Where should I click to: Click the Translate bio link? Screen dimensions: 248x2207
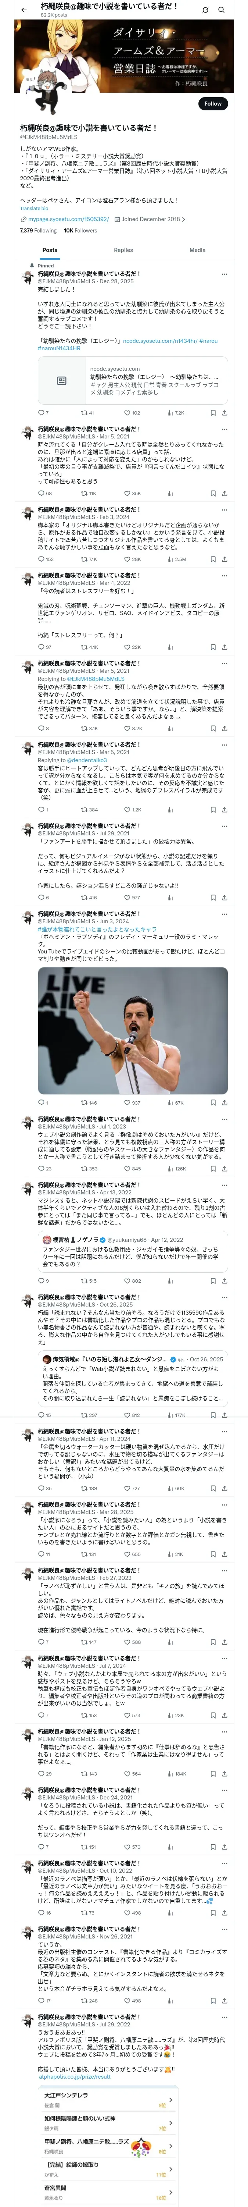click(x=34, y=208)
